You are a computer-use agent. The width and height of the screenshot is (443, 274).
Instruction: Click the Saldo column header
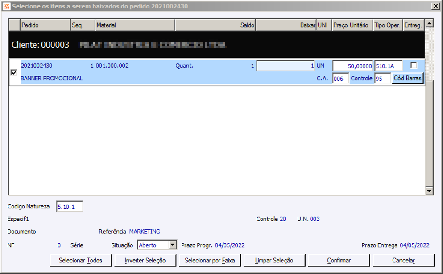(x=215, y=25)
